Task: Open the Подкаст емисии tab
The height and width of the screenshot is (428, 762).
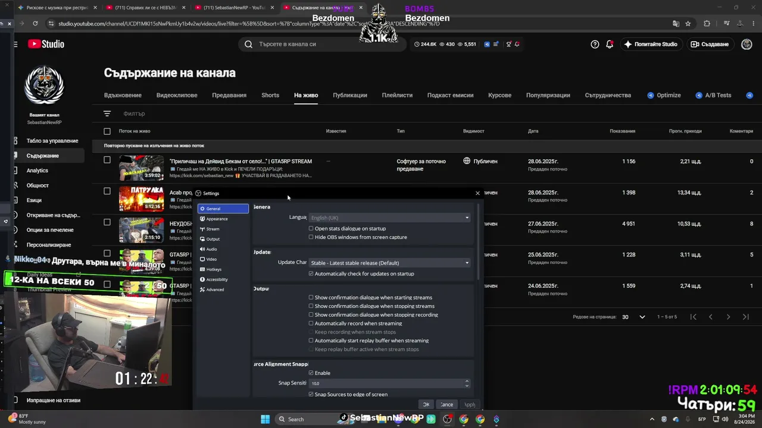Action: [450, 95]
